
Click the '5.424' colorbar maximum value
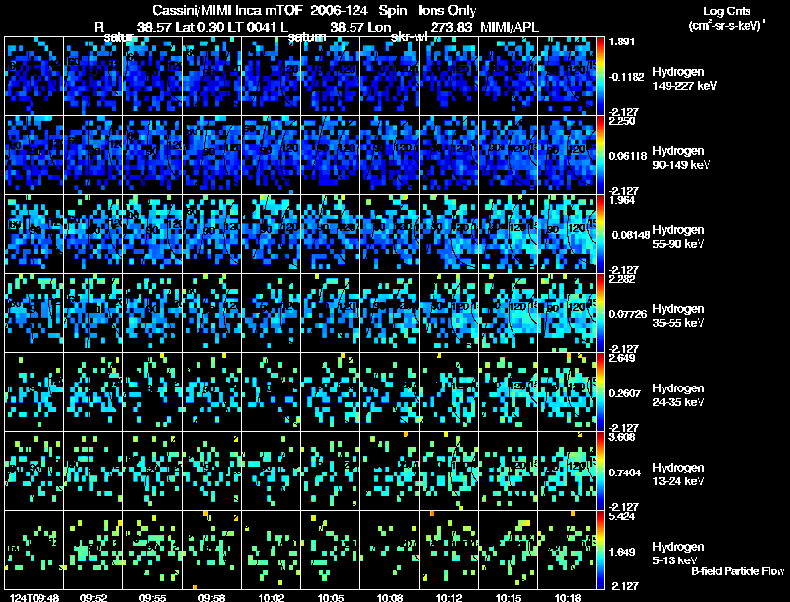[622, 516]
